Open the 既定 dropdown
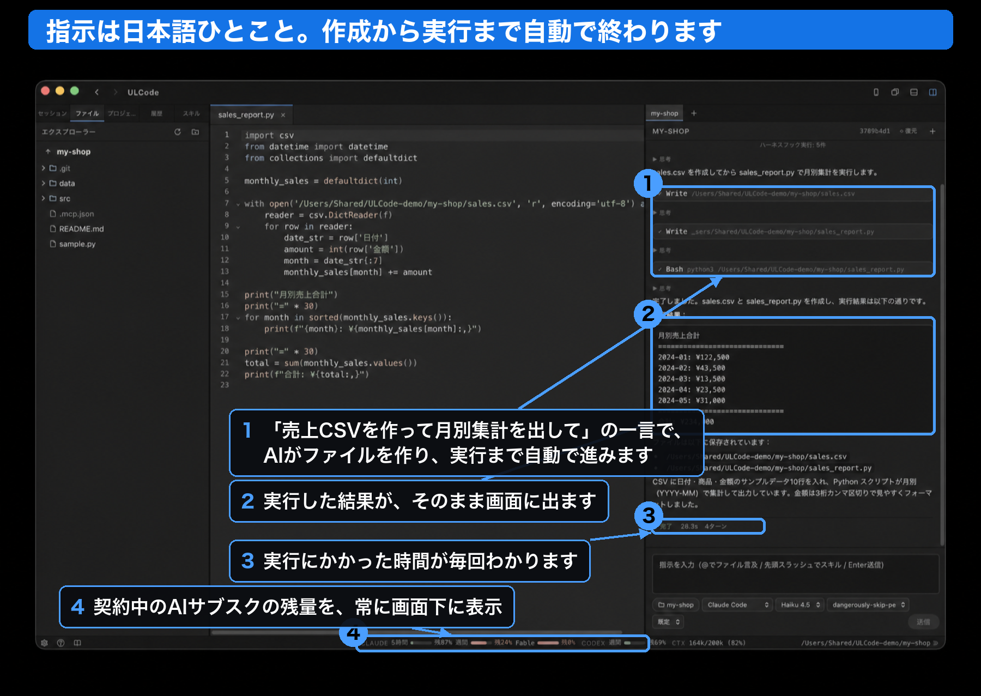 (668, 622)
